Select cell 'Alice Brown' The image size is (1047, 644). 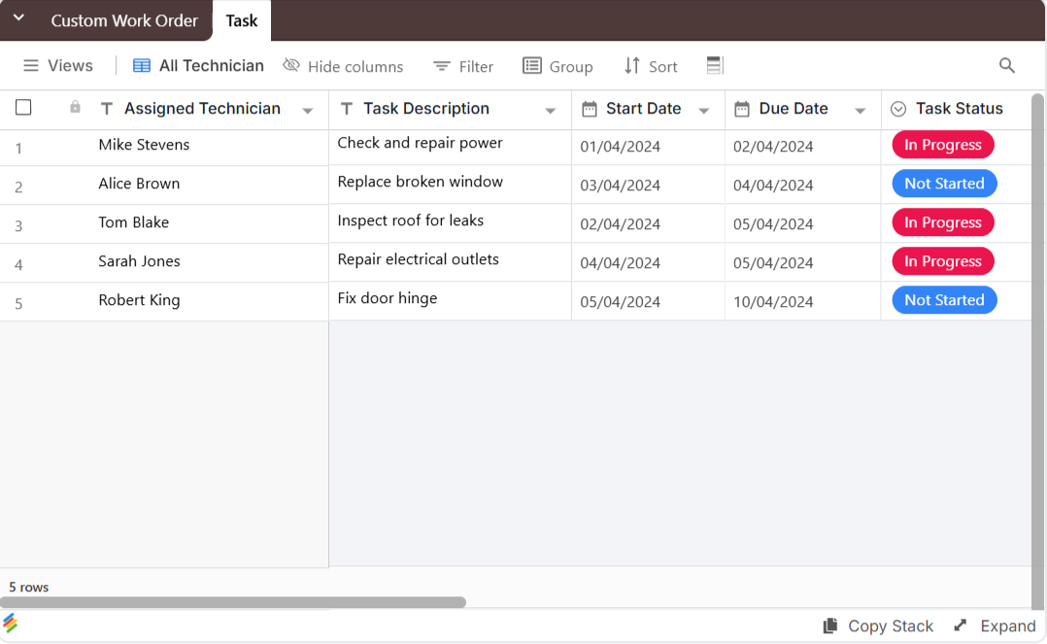pos(139,183)
